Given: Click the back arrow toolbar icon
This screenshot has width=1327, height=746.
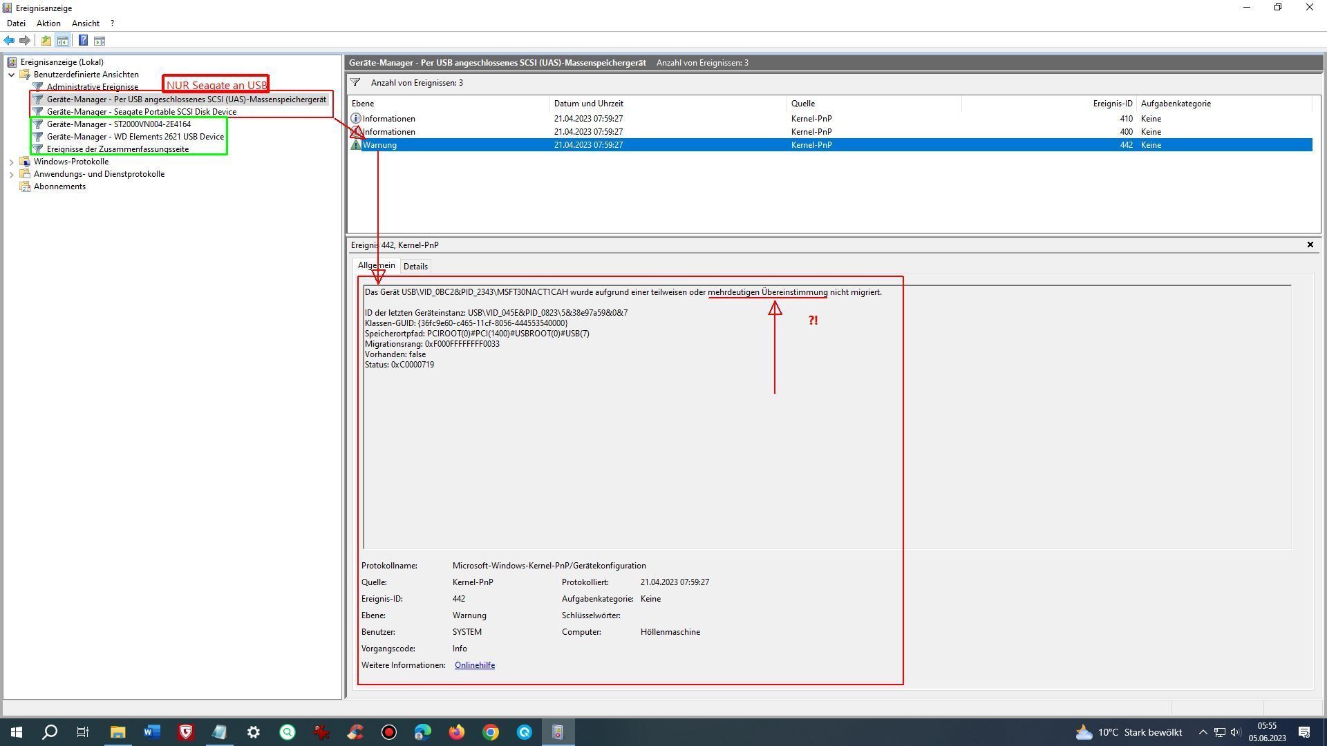Looking at the screenshot, I should point(9,41).
